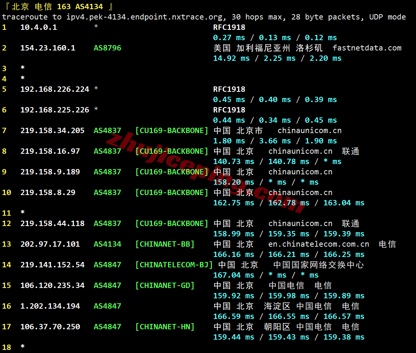Select the hostname ipv4.pek-4134.endpoint.nxtrace.org
The width and height of the screenshot is (416, 353).
pos(144,17)
